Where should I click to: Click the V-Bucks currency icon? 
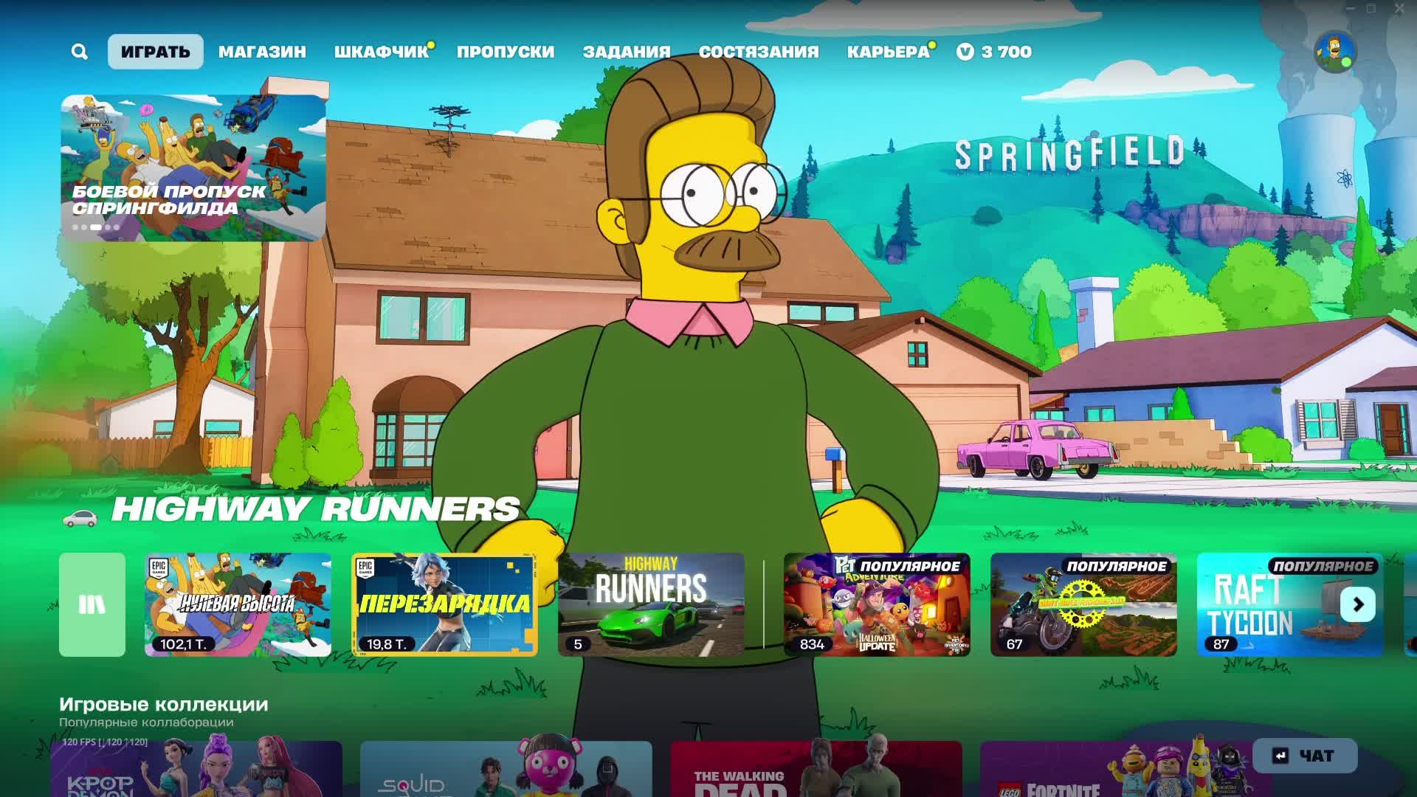click(x=965, y=52)
